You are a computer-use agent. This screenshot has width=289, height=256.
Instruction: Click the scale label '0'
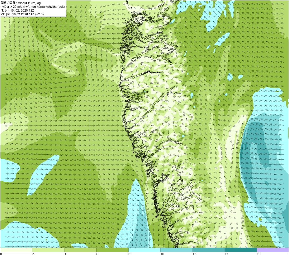tap(1, 254)
